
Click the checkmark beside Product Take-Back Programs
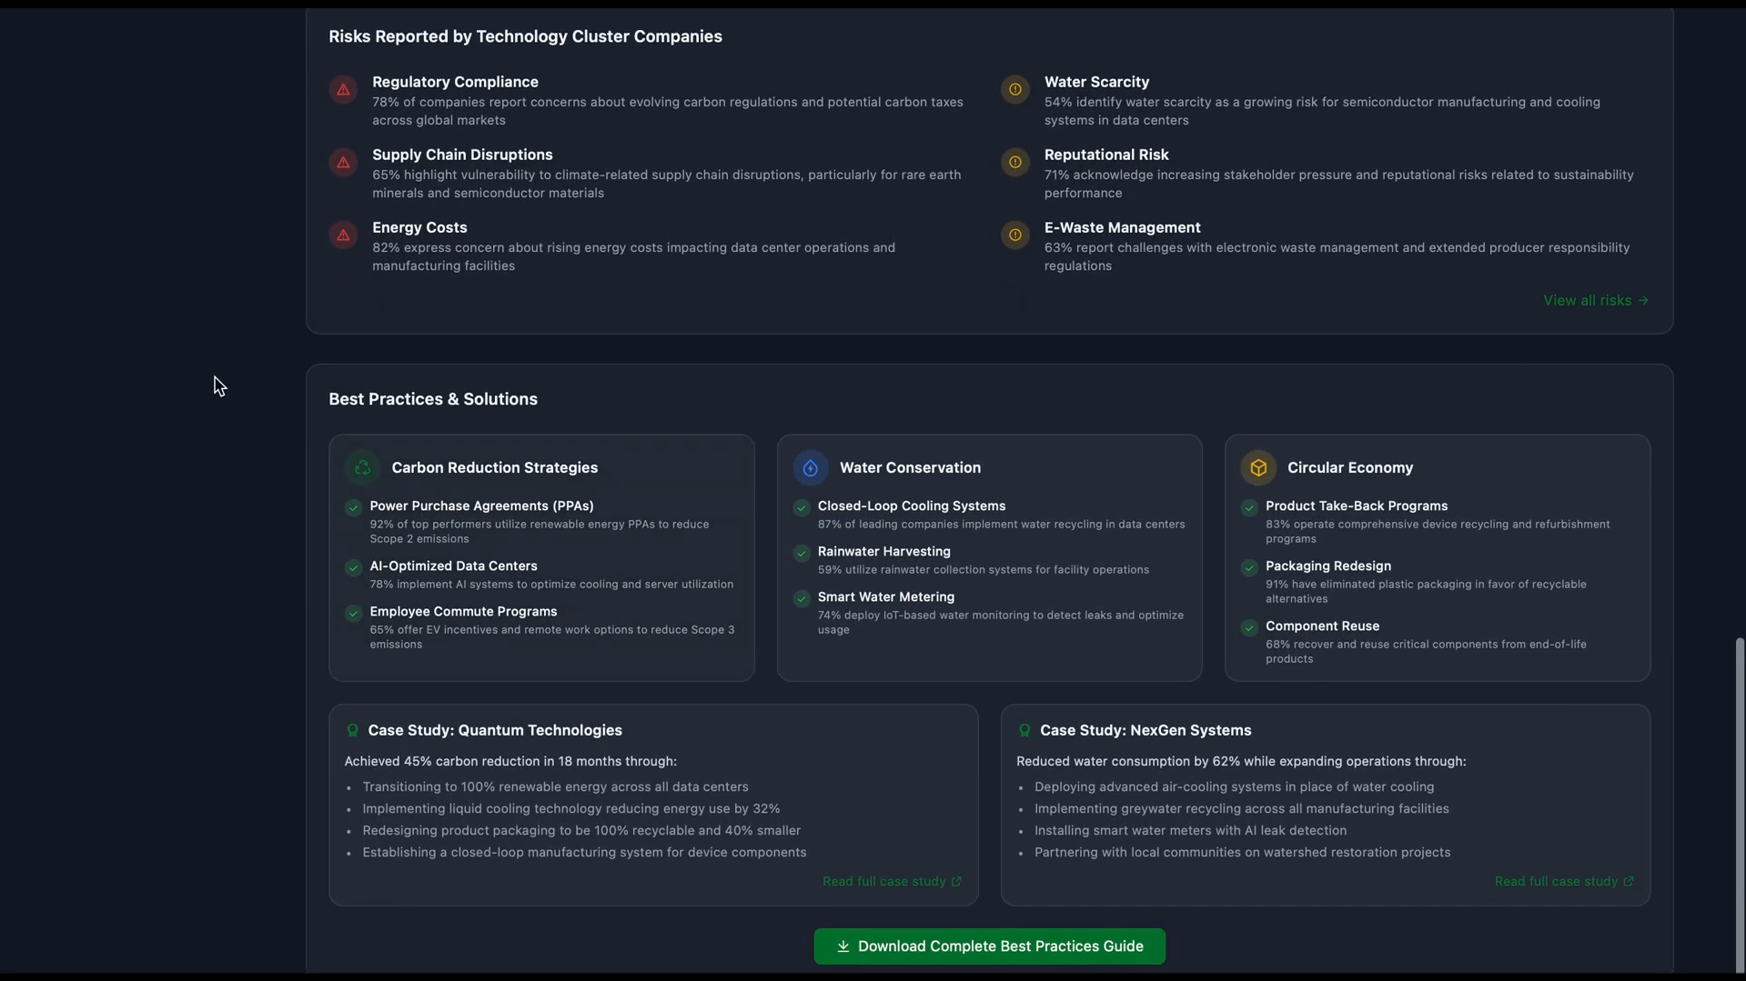(x=1249, y=507)
